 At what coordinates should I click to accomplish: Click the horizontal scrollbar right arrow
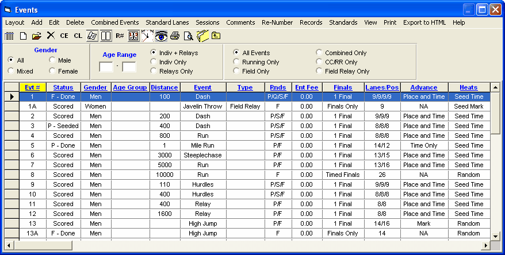coord(485,245)
